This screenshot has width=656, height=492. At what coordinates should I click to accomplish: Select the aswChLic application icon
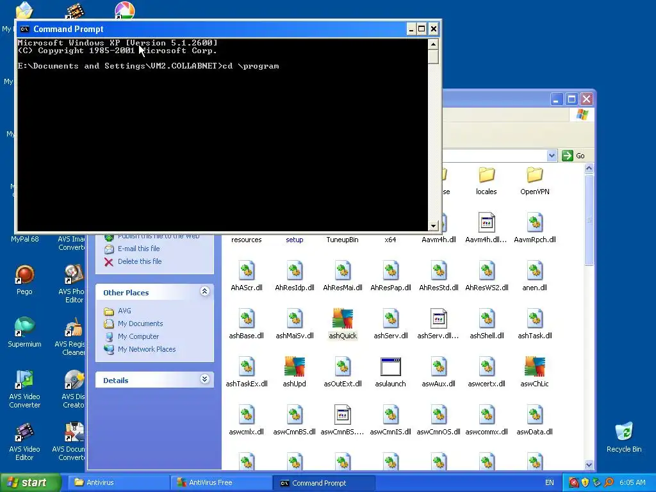pos(535,366)
